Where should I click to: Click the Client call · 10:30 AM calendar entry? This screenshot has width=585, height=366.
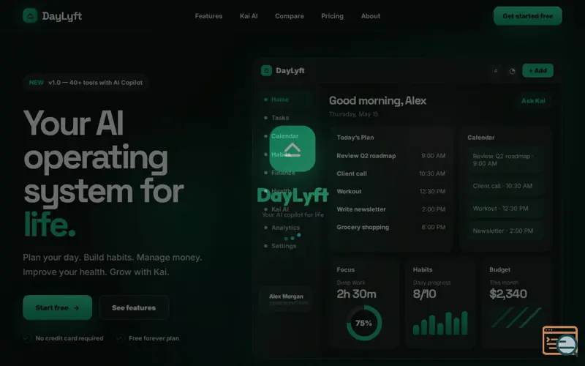click(505, 186)
